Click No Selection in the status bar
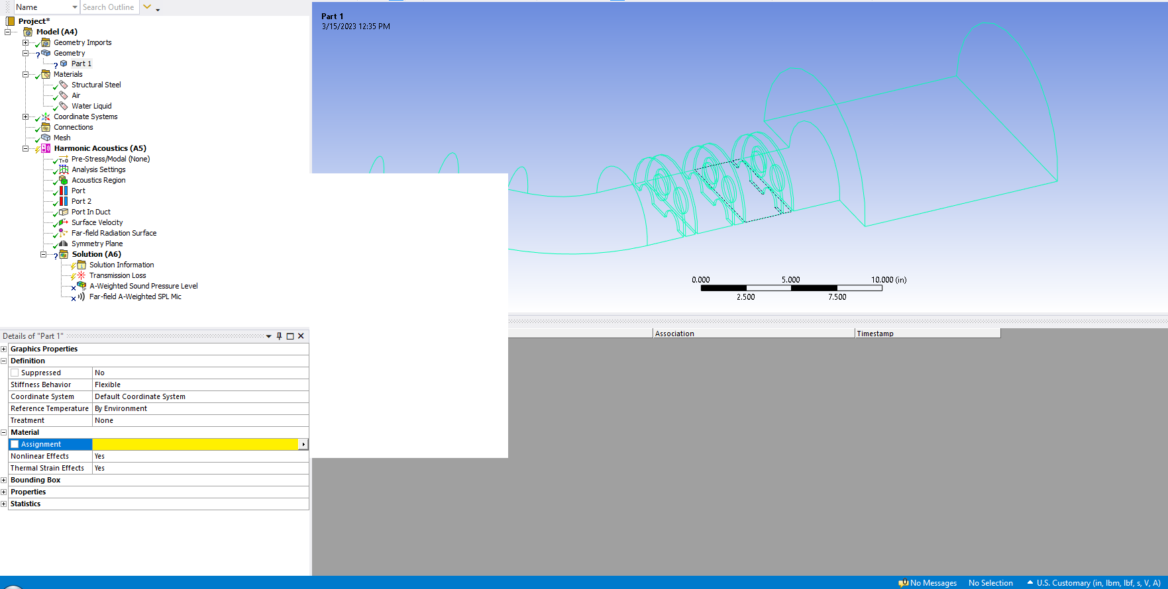The image size is (1168, 589). pos(990,583)
